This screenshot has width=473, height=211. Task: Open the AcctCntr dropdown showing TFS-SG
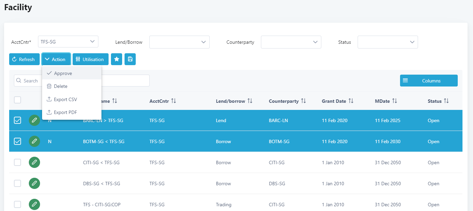point(68,42)
